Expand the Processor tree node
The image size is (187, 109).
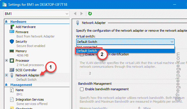6,60
